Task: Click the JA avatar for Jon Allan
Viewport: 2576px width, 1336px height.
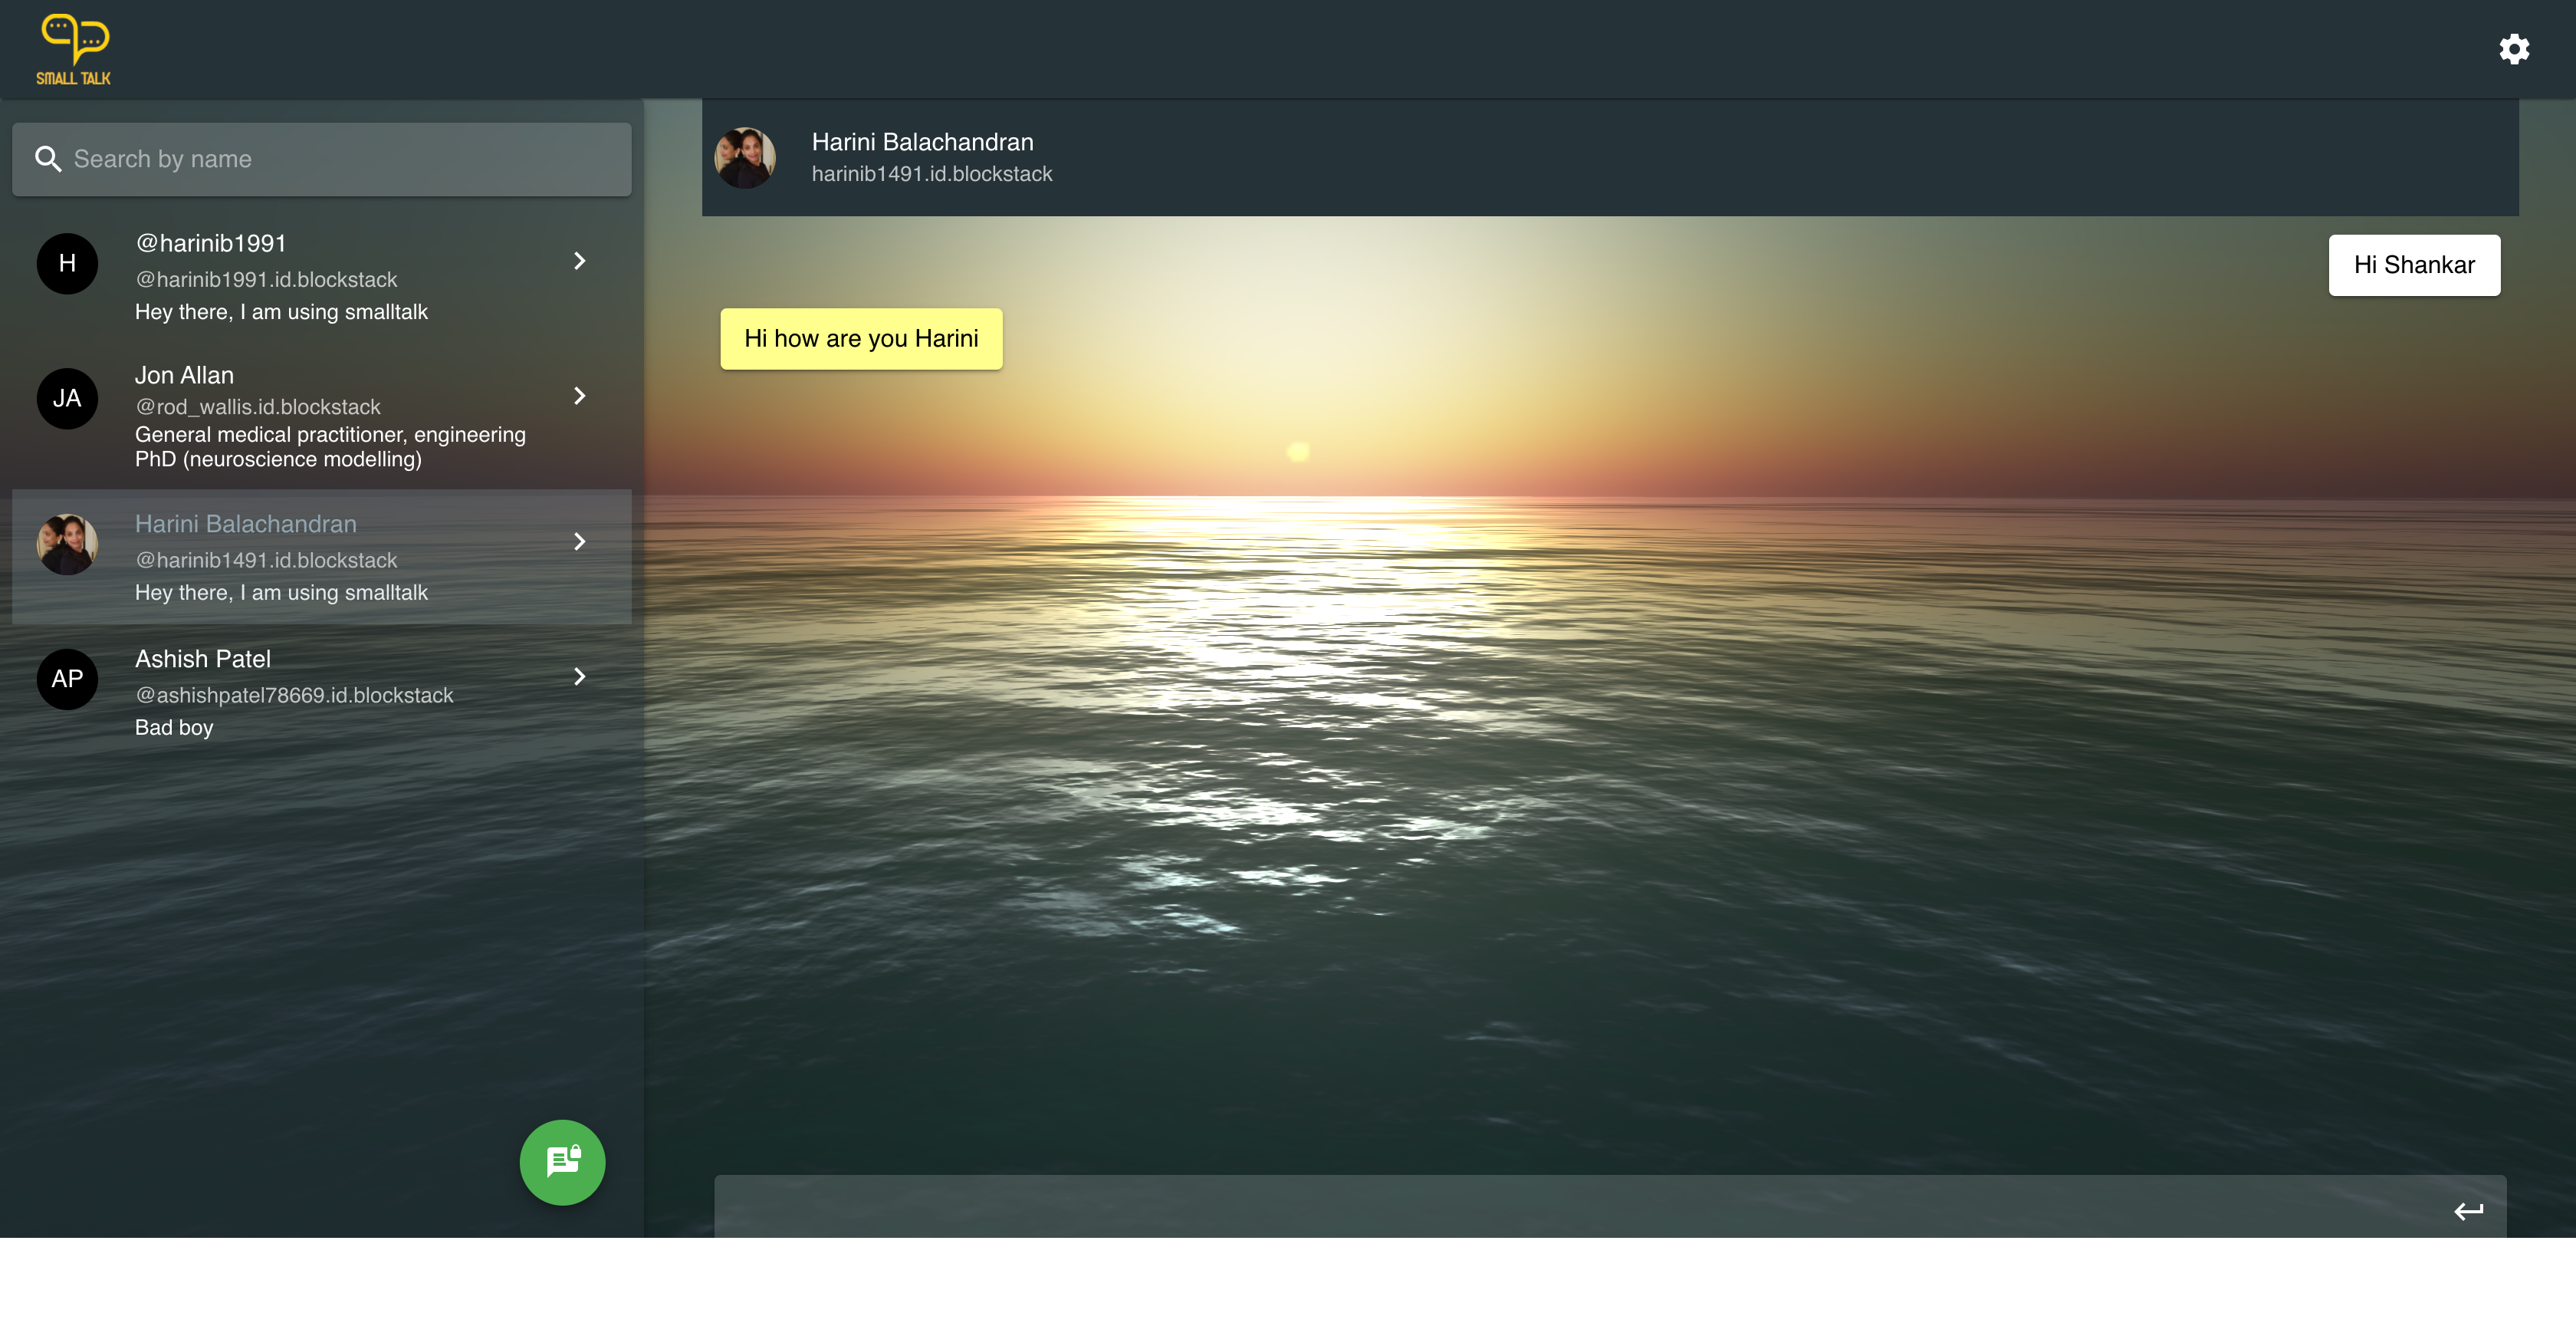Action: (67, 398)
